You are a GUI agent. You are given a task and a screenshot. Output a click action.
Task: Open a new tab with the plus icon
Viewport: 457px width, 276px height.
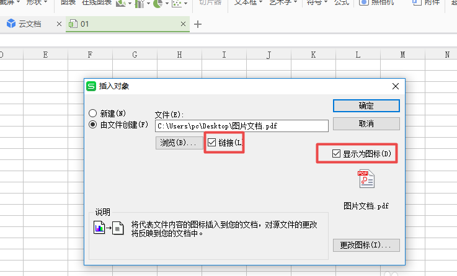point(198,24)
